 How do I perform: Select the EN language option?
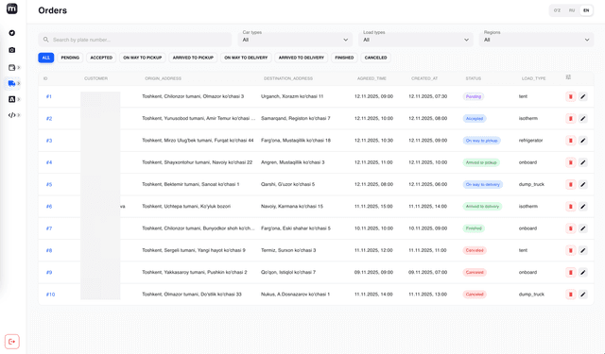586,10
